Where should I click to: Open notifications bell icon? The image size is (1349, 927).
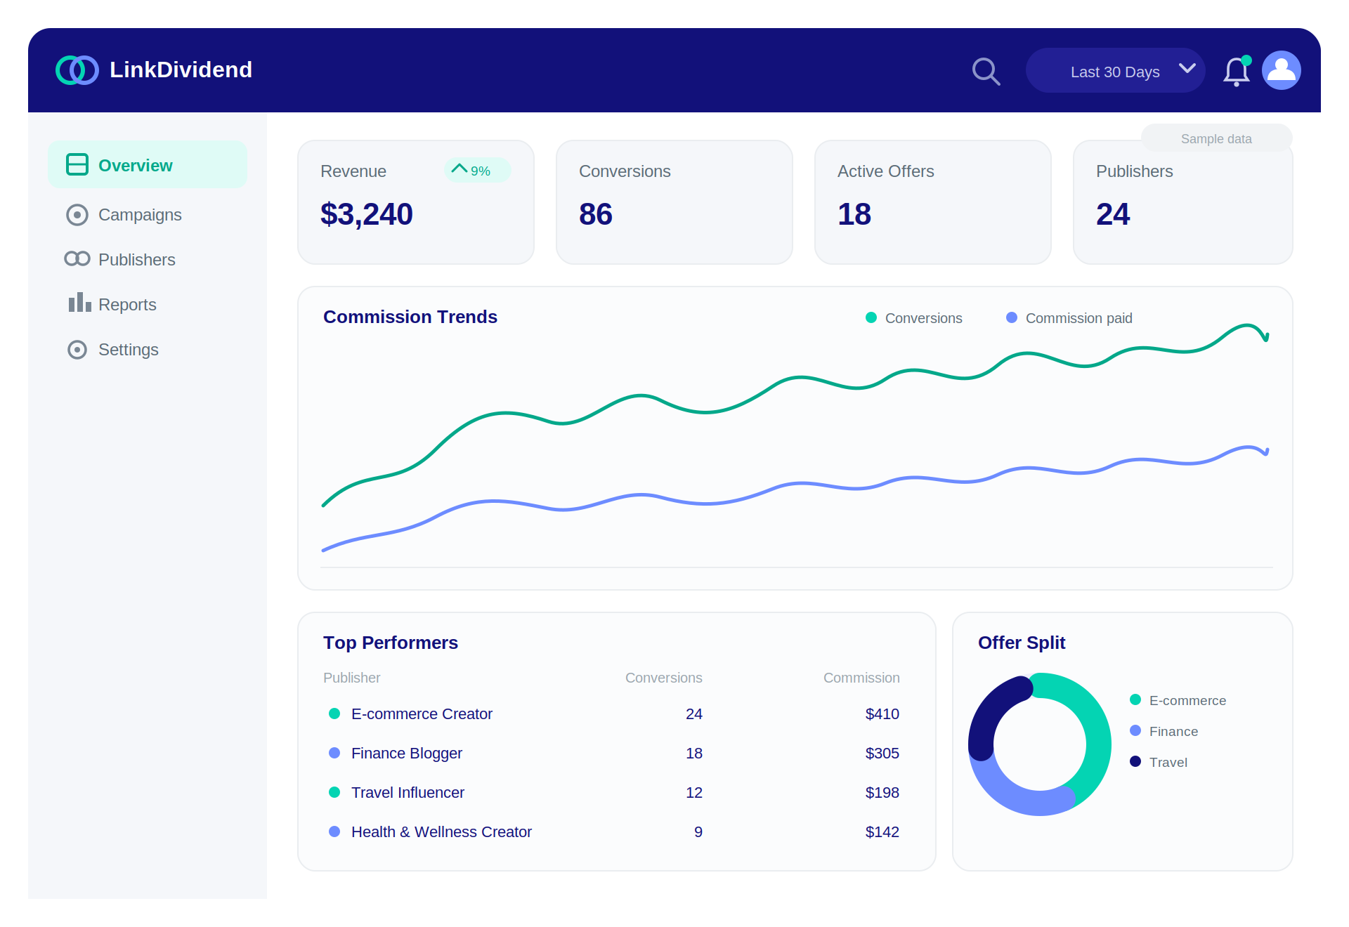[1237, 71]
